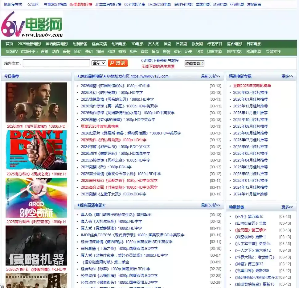299x288 pixels.
Task: Click the orange 搜索 search button
Action: coord(118,63)
